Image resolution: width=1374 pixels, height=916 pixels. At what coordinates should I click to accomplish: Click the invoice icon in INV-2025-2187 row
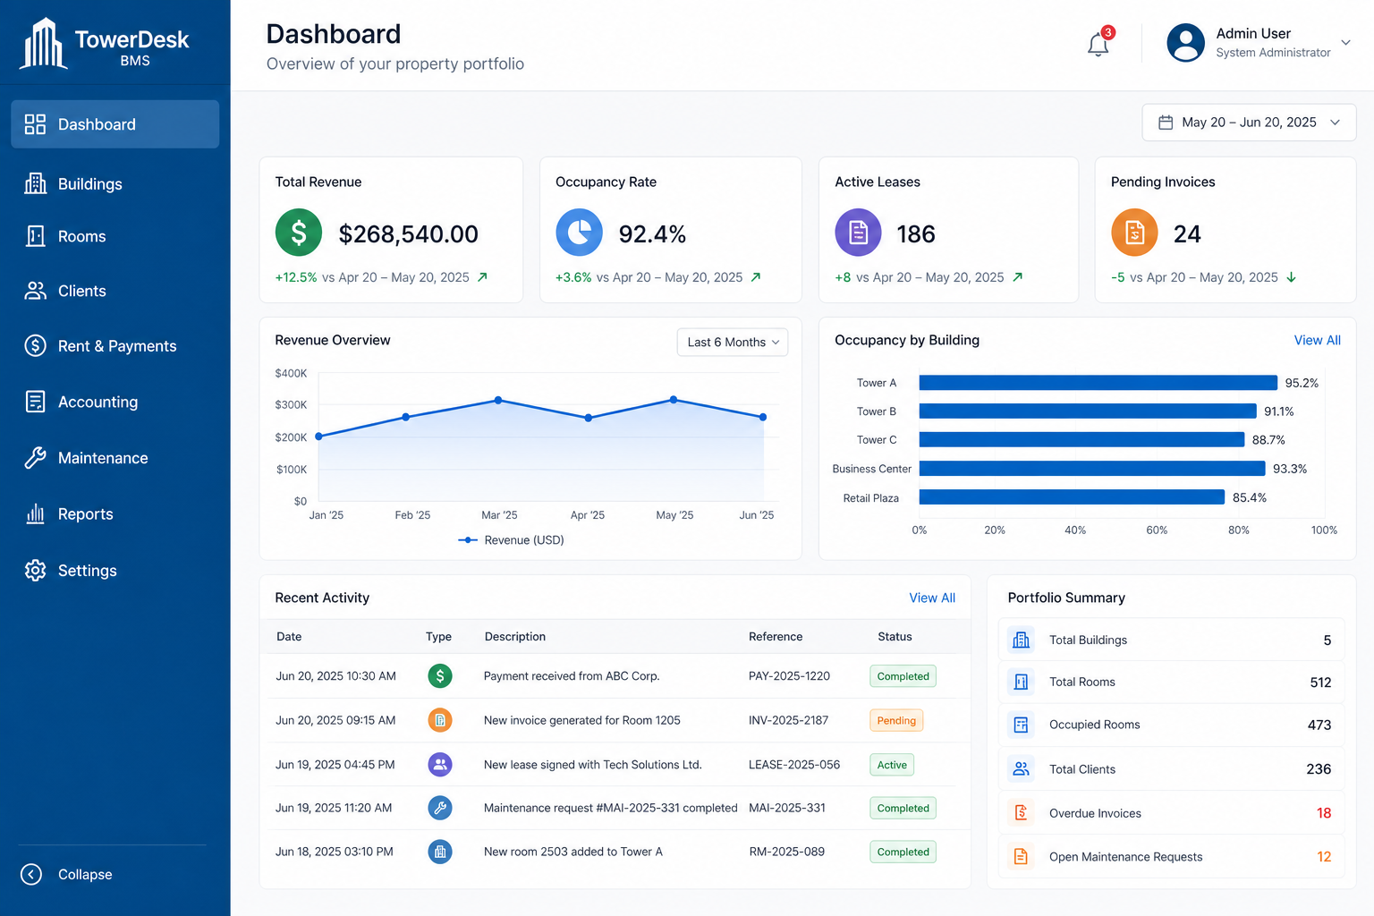point(440,720)
